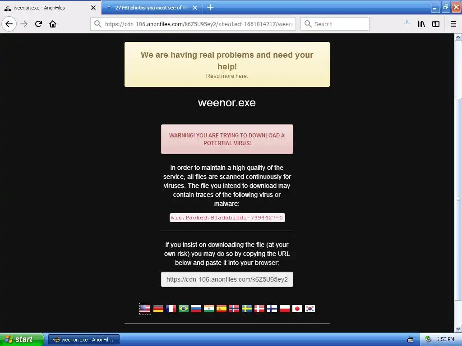The height and width of the screenshot is (346, 462).
Task: Click the vertical scrollbar thumb
Action: 458,199
